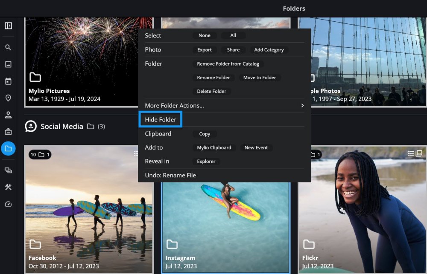427x274 pixels.
Task: Open the People view icon
Action: point(8,115)
